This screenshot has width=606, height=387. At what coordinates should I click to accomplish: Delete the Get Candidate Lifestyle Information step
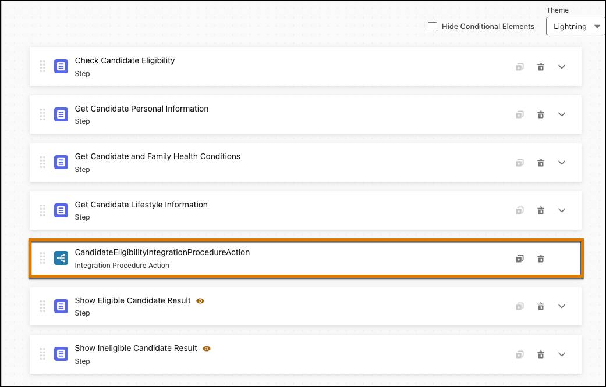541,210
